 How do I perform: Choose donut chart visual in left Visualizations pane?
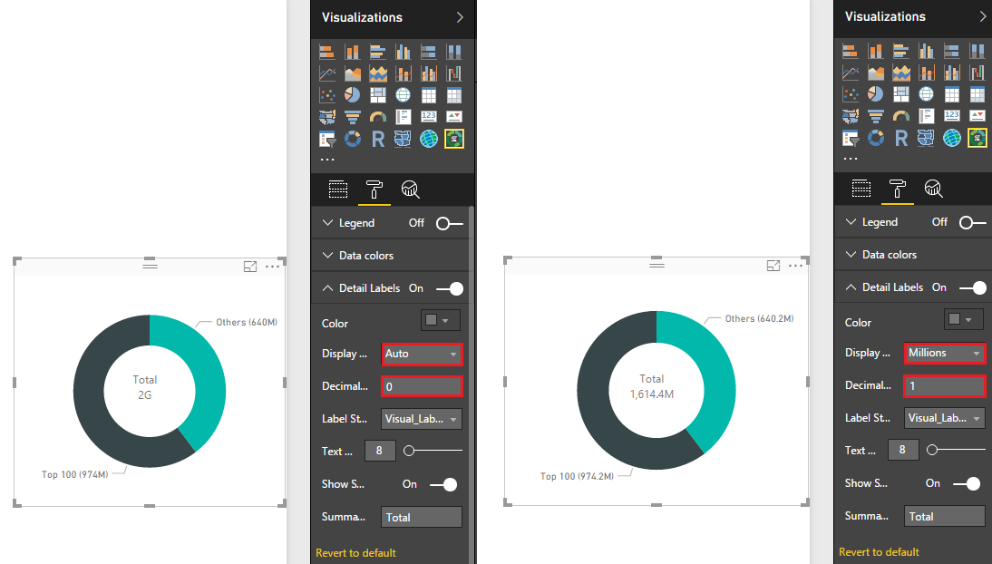(x=353, y=139)
